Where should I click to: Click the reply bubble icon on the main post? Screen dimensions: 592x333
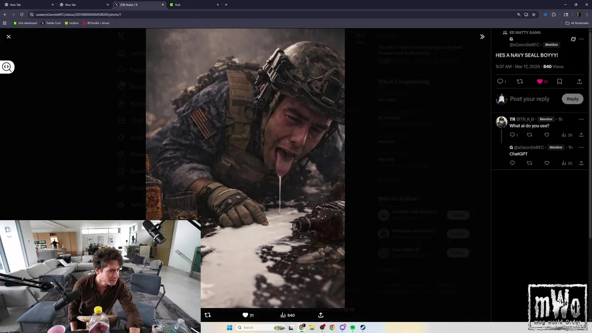500,81
